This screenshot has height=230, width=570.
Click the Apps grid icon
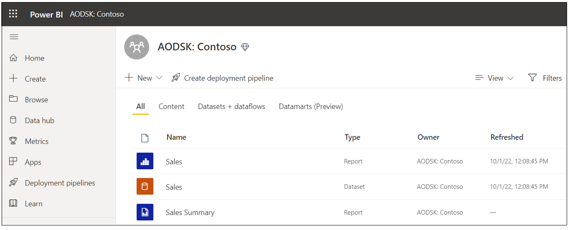[13, 162]
